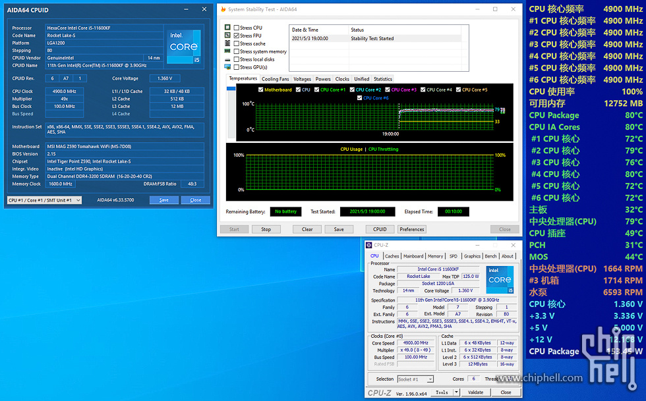Screen dimensions: 646x401
Task: Click the AIDA64 flame icon in title bar
Action: click(x=223, y=9)
